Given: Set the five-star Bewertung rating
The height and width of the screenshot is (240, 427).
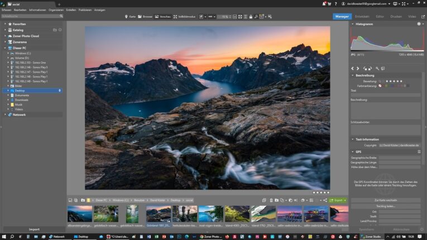Looking at the screenshot, I should (401, 81).
